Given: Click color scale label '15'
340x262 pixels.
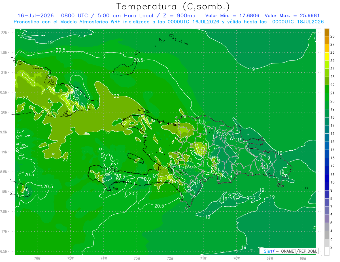Looking at the screenshot, I should point(332,142).
